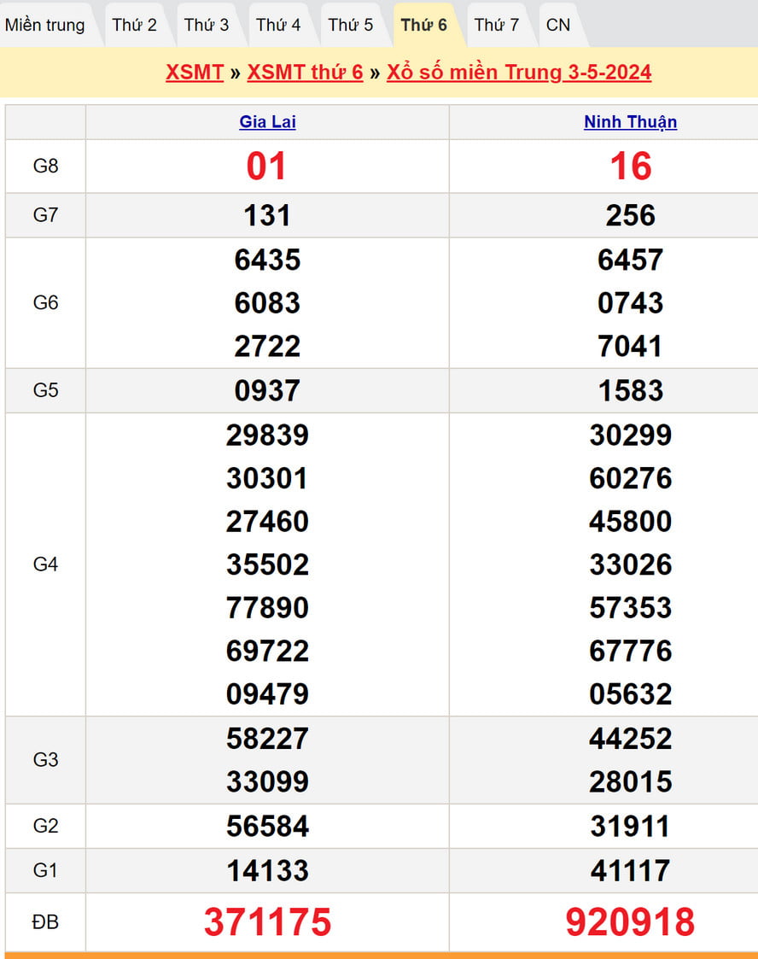Viewport: 758px width, 959px height.
Task: Open the Ninh Thuận province link
Action: [630, 122]
